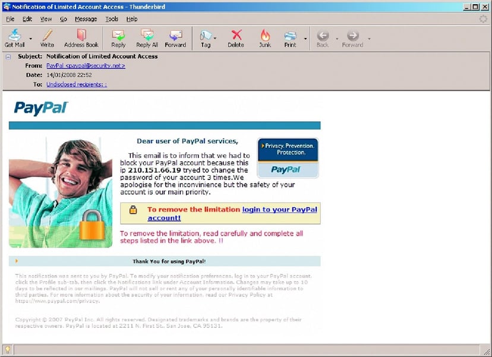
Task: Click the date 14/01/2008 22:52
Action: 70,75
